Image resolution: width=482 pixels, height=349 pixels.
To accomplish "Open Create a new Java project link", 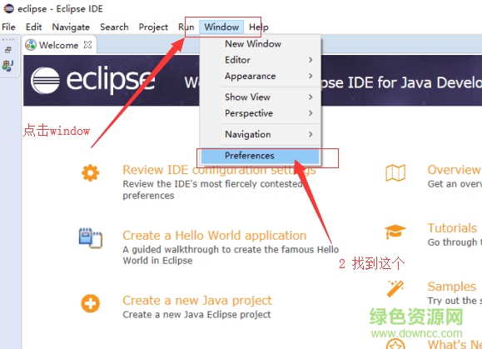I will [x=197, y=301].
